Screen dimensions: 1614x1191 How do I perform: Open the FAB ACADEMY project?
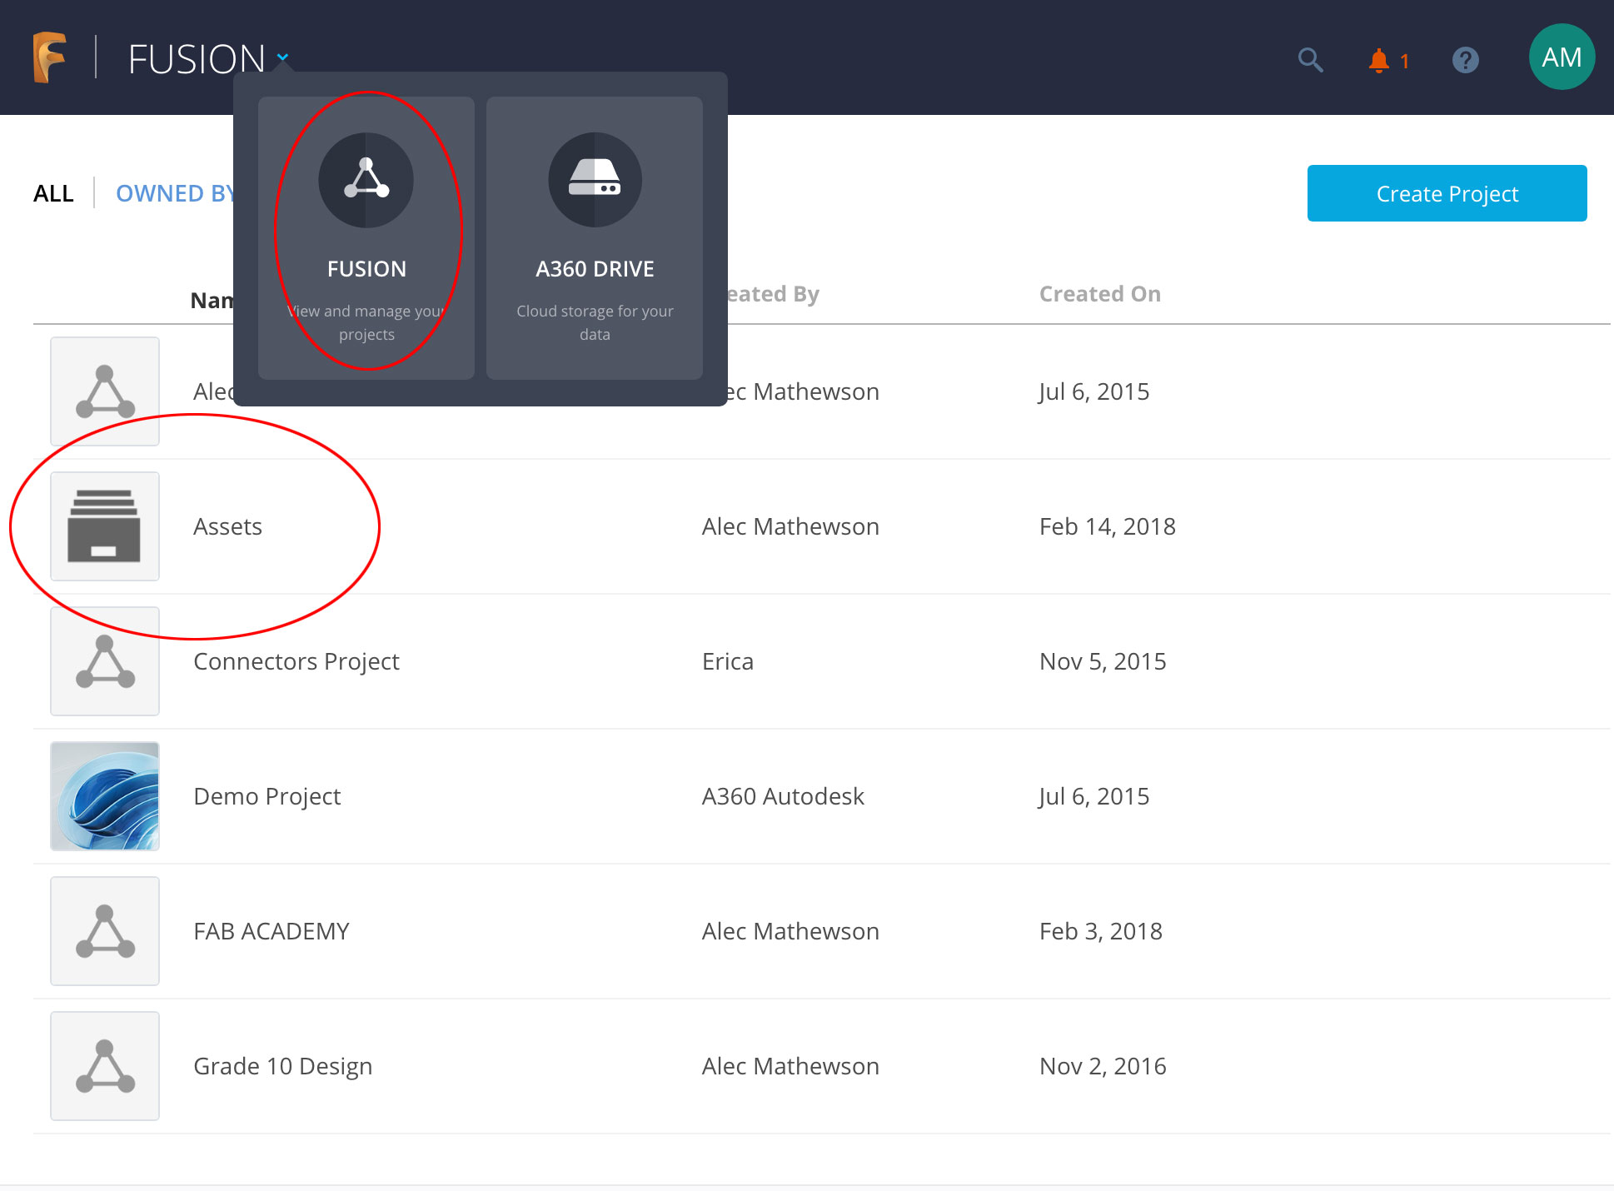[271, 931]
